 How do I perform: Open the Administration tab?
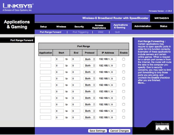coord(143,26)
